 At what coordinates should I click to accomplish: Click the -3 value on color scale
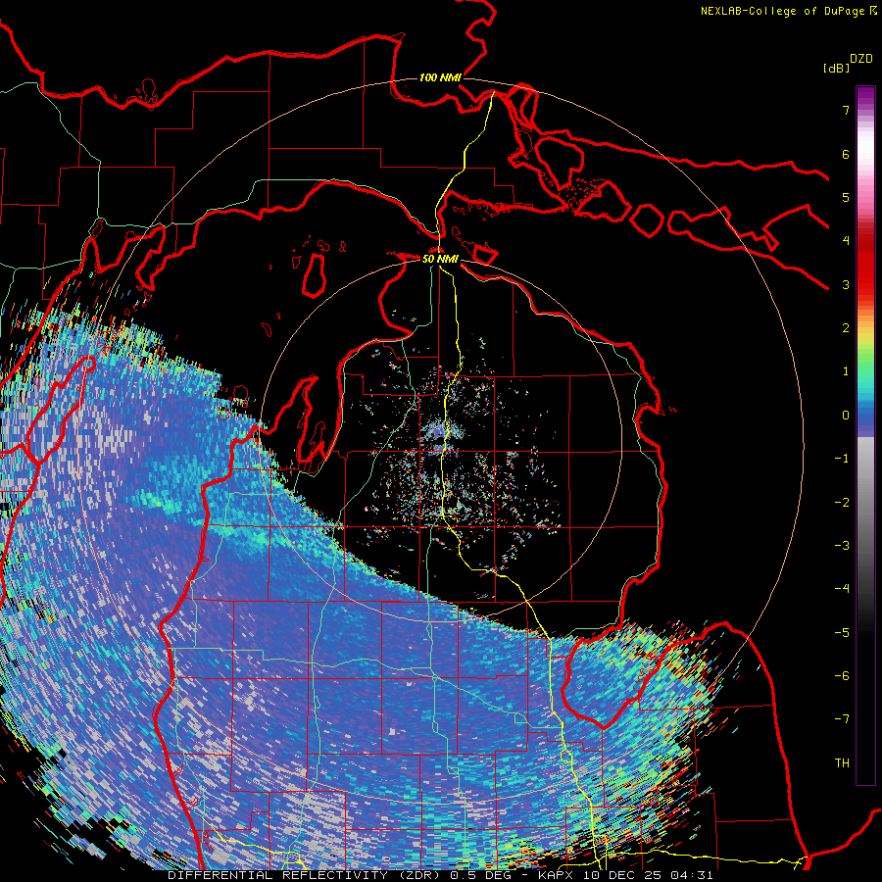click(x=842, y=546)
